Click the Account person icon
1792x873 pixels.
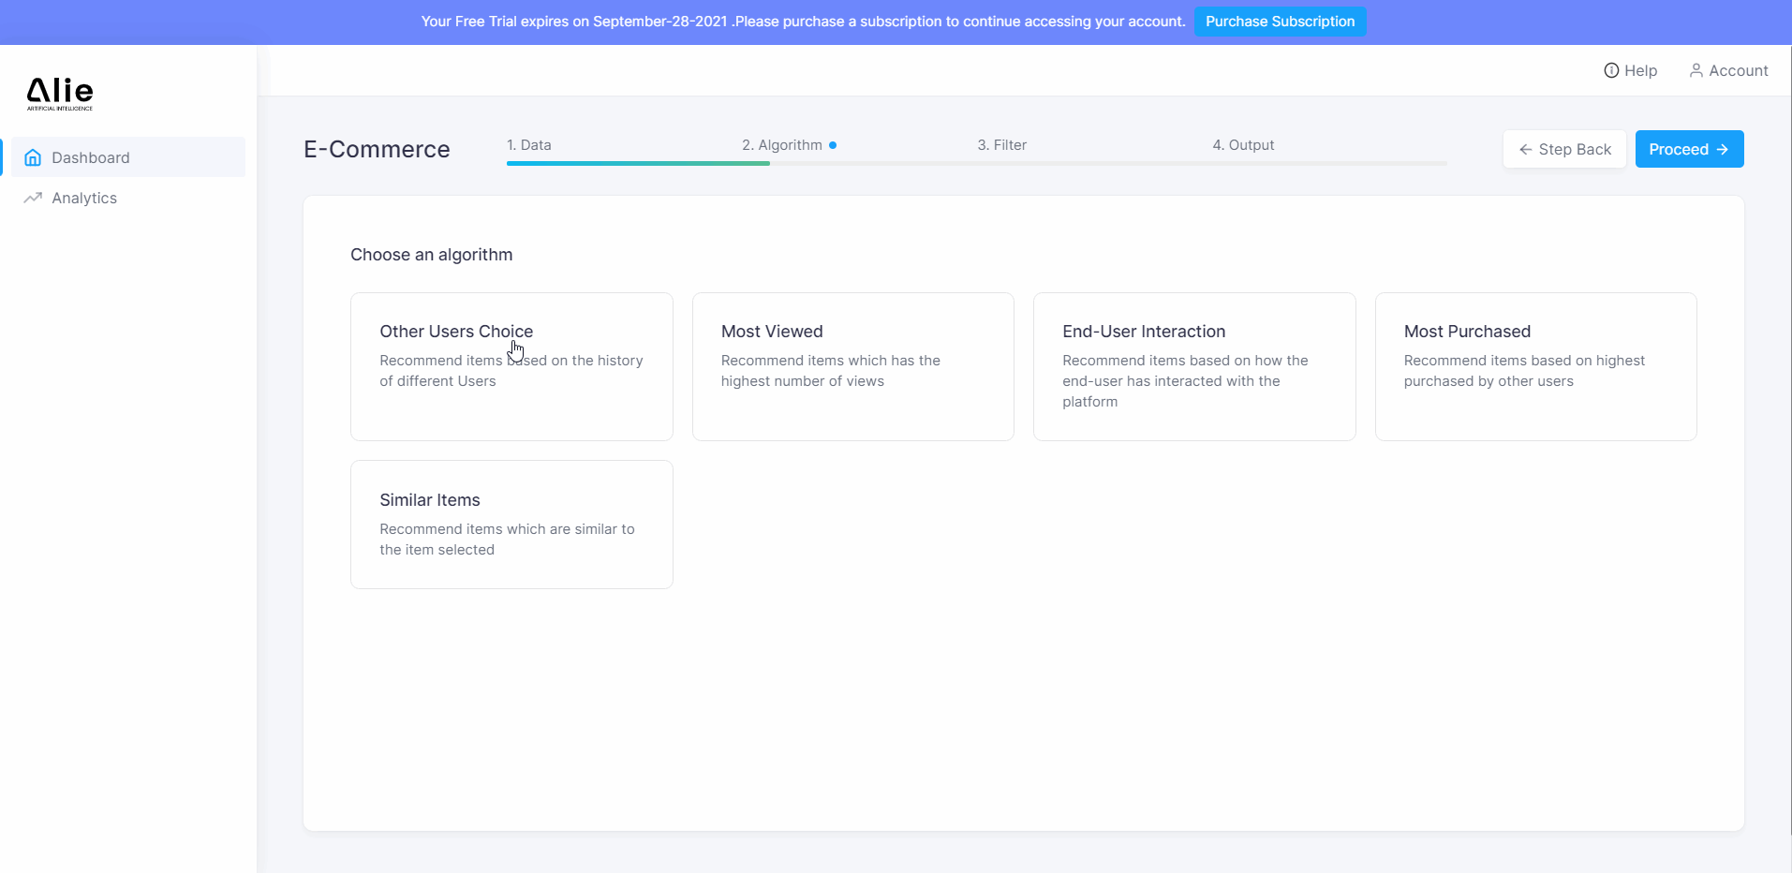tap(1696, 70)
